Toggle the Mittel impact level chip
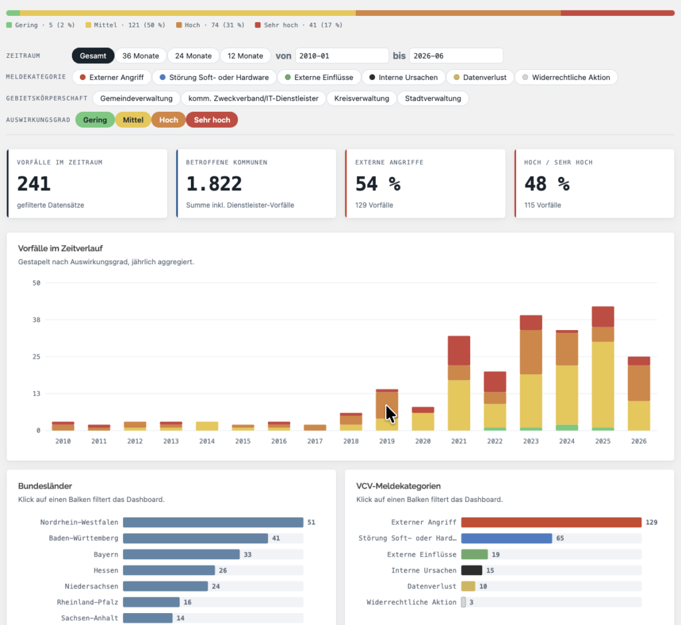Image resolution: width=681 pixels, height=625 pixels. (x=133, y=120)
